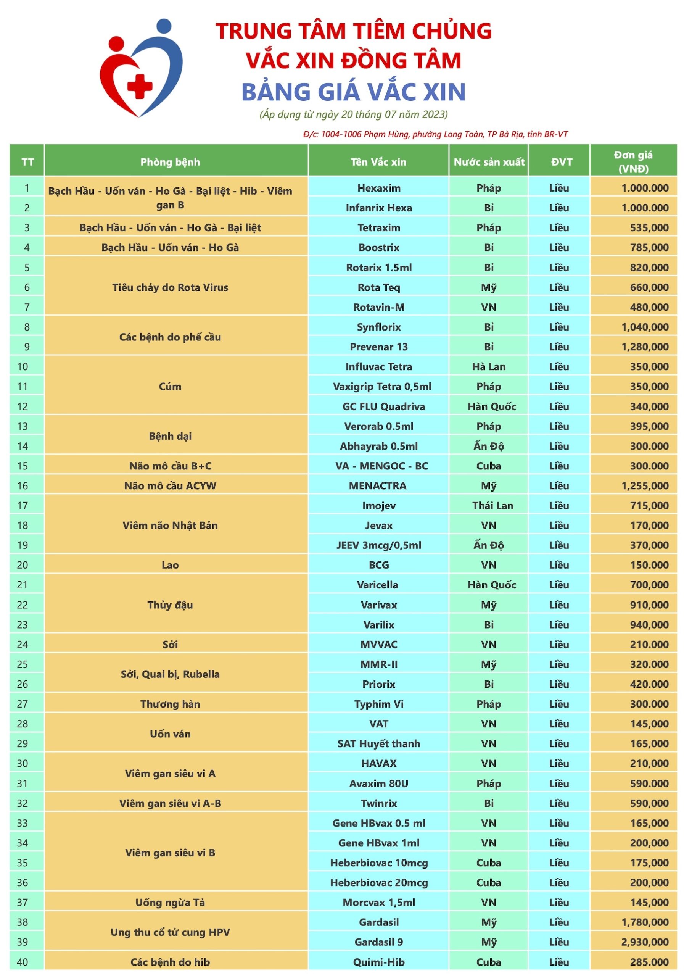Click the 'Áp dụng từ ngày' date subtitle
Viewport: 684px width, 977px height.
pyautogui.click(x=354, y=114)
